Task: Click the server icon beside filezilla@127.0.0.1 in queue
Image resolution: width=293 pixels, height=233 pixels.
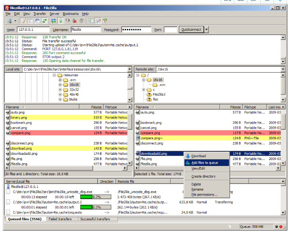Action: point(8,187)
